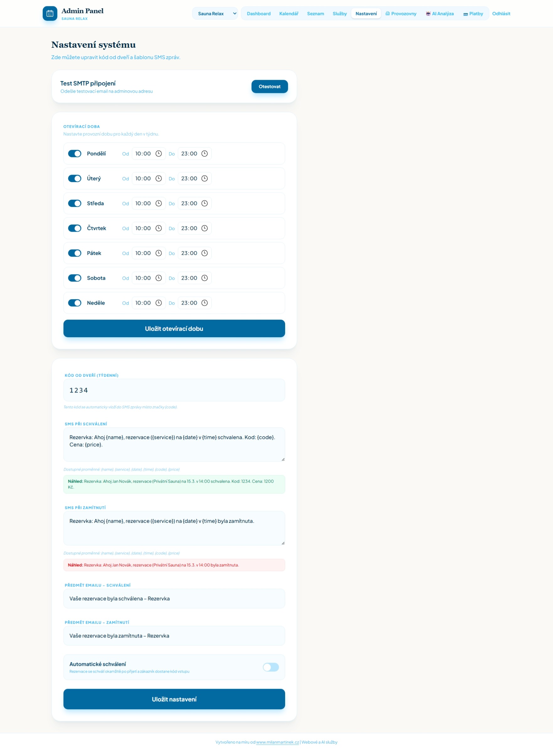Disable the Pondělí opening hours toggle

tap(75, 154)
